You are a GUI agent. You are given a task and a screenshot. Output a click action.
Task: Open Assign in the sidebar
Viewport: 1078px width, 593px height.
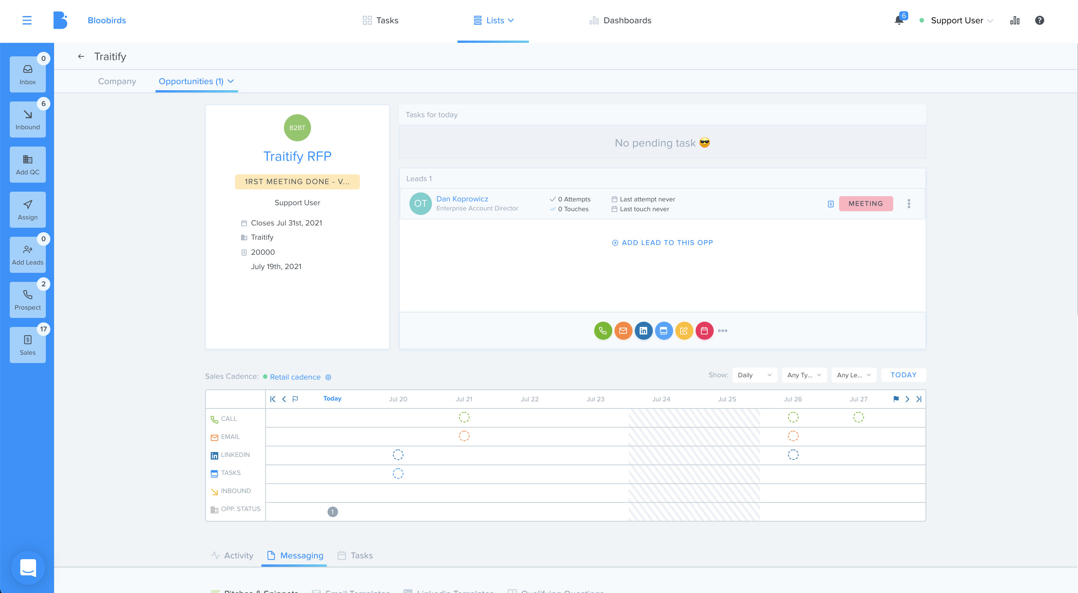click(x=28, y=210)
